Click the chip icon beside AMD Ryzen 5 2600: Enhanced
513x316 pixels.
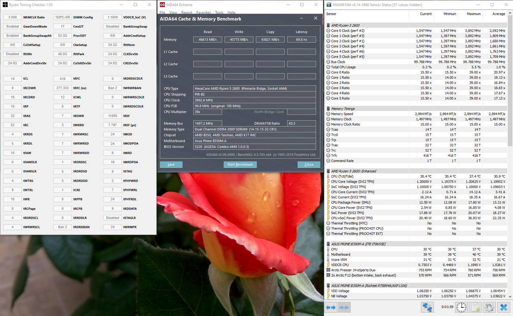(328, 171)
